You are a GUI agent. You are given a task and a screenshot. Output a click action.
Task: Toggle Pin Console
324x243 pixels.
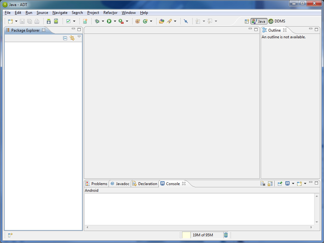[280, 184]
